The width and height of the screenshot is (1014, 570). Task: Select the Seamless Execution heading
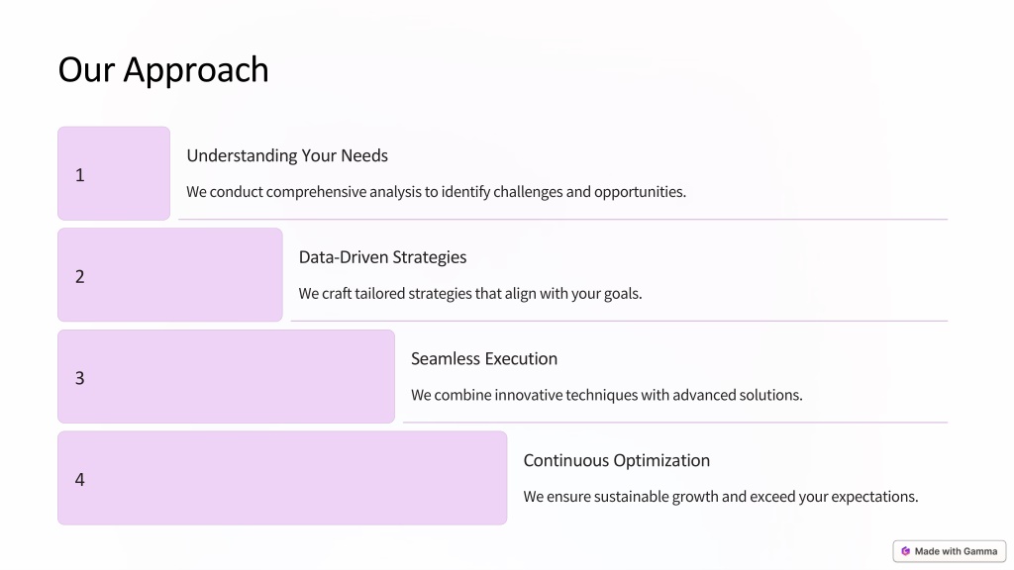pos(483,358)
